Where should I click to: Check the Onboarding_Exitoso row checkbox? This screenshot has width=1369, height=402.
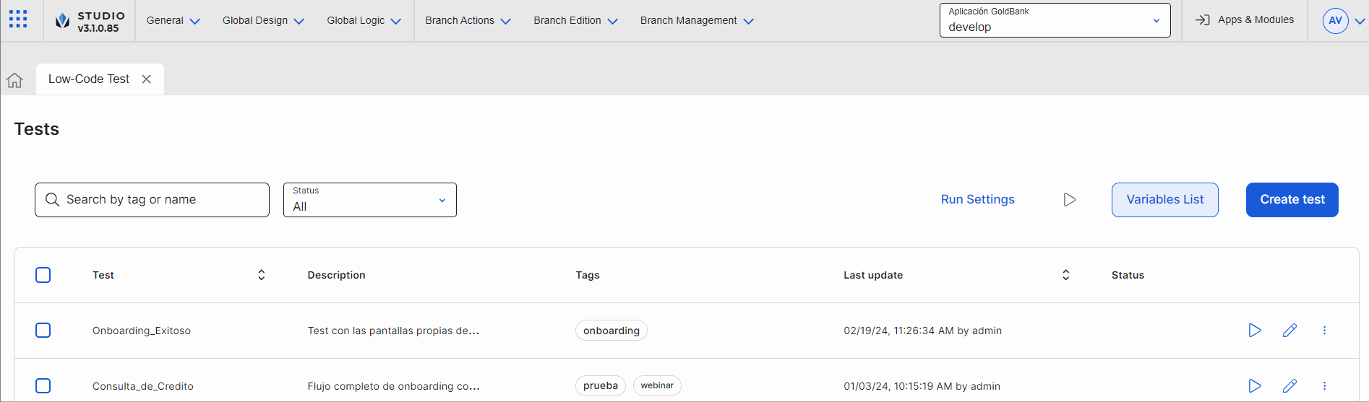[43, 331]
